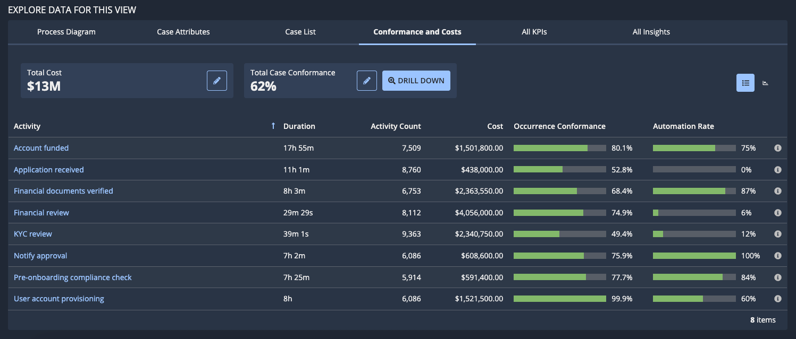The height and width of the screenshot is (339, 796).
Task: Click the DRILL DOWN button
Action: coord(416,81)
